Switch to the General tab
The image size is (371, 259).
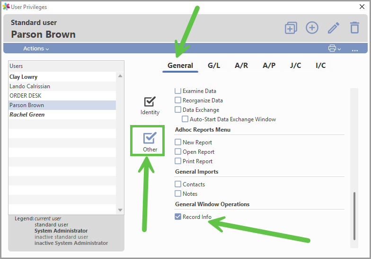[x=180, y=66]
